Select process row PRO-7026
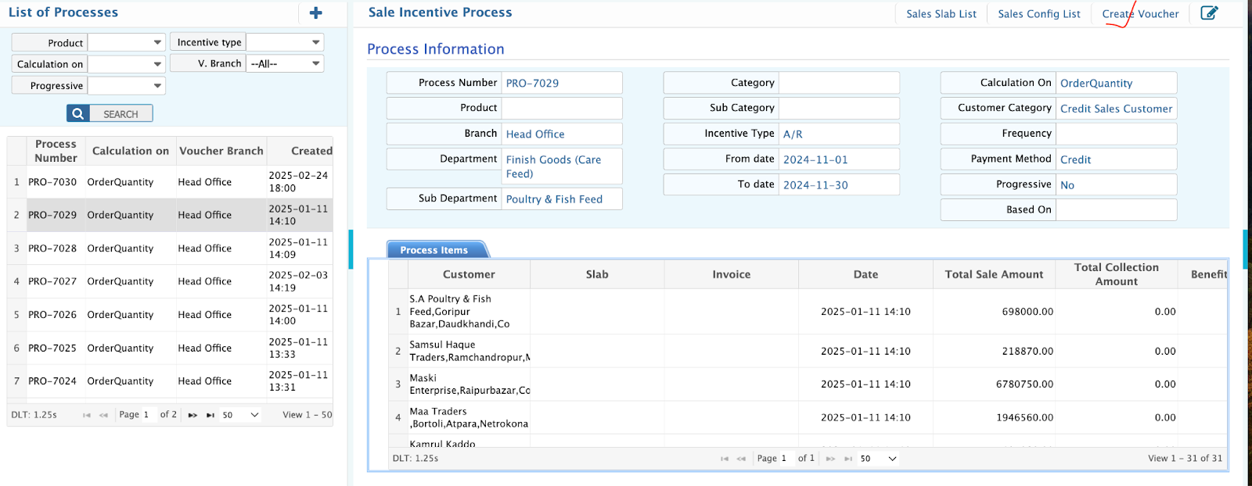This screenshot has width=1252, height=486. pyautogui.click(x=170, y=314)
